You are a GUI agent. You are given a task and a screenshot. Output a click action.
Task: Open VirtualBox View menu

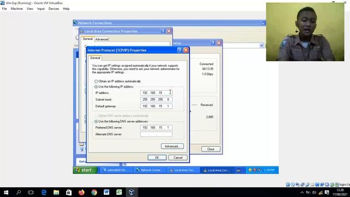point(30,9)
